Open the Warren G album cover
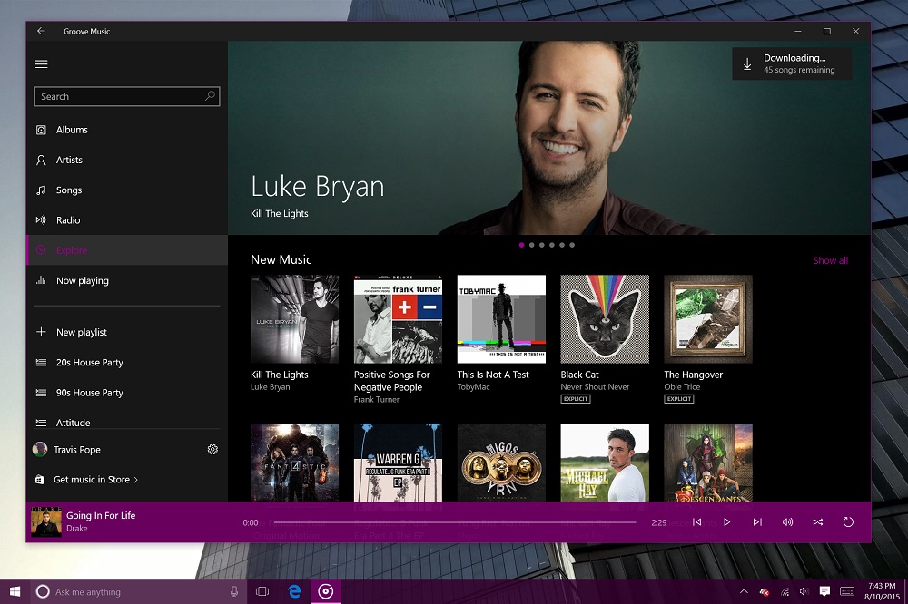The image size is (908, 604). [398, 463]
